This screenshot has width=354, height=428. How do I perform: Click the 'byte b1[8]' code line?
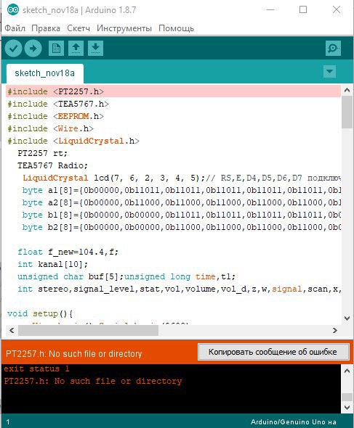tap(182, 215)
